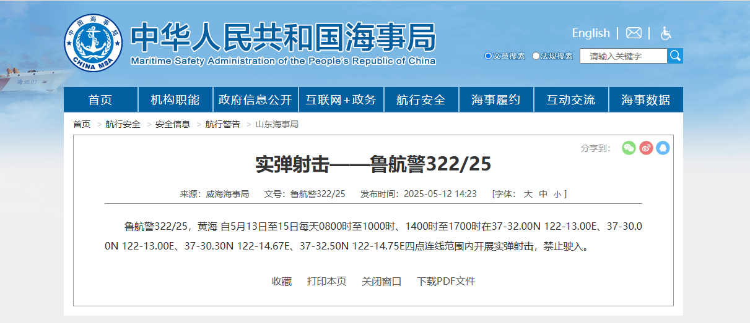Share article via WeChat icon
The height and width of the screenshot is (323, 750).
629,148
